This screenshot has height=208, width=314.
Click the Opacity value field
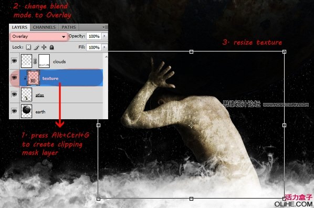93,36
